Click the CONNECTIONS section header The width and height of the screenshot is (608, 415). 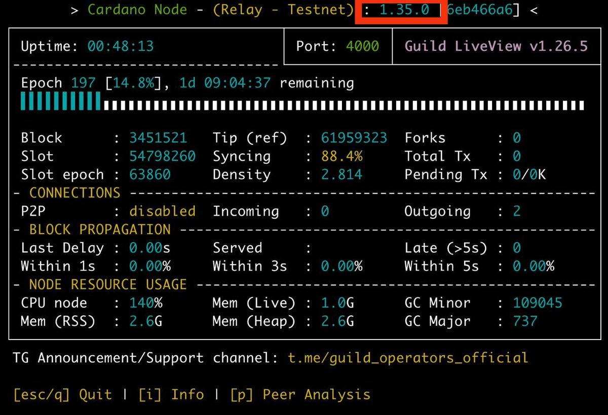(75, 193)
